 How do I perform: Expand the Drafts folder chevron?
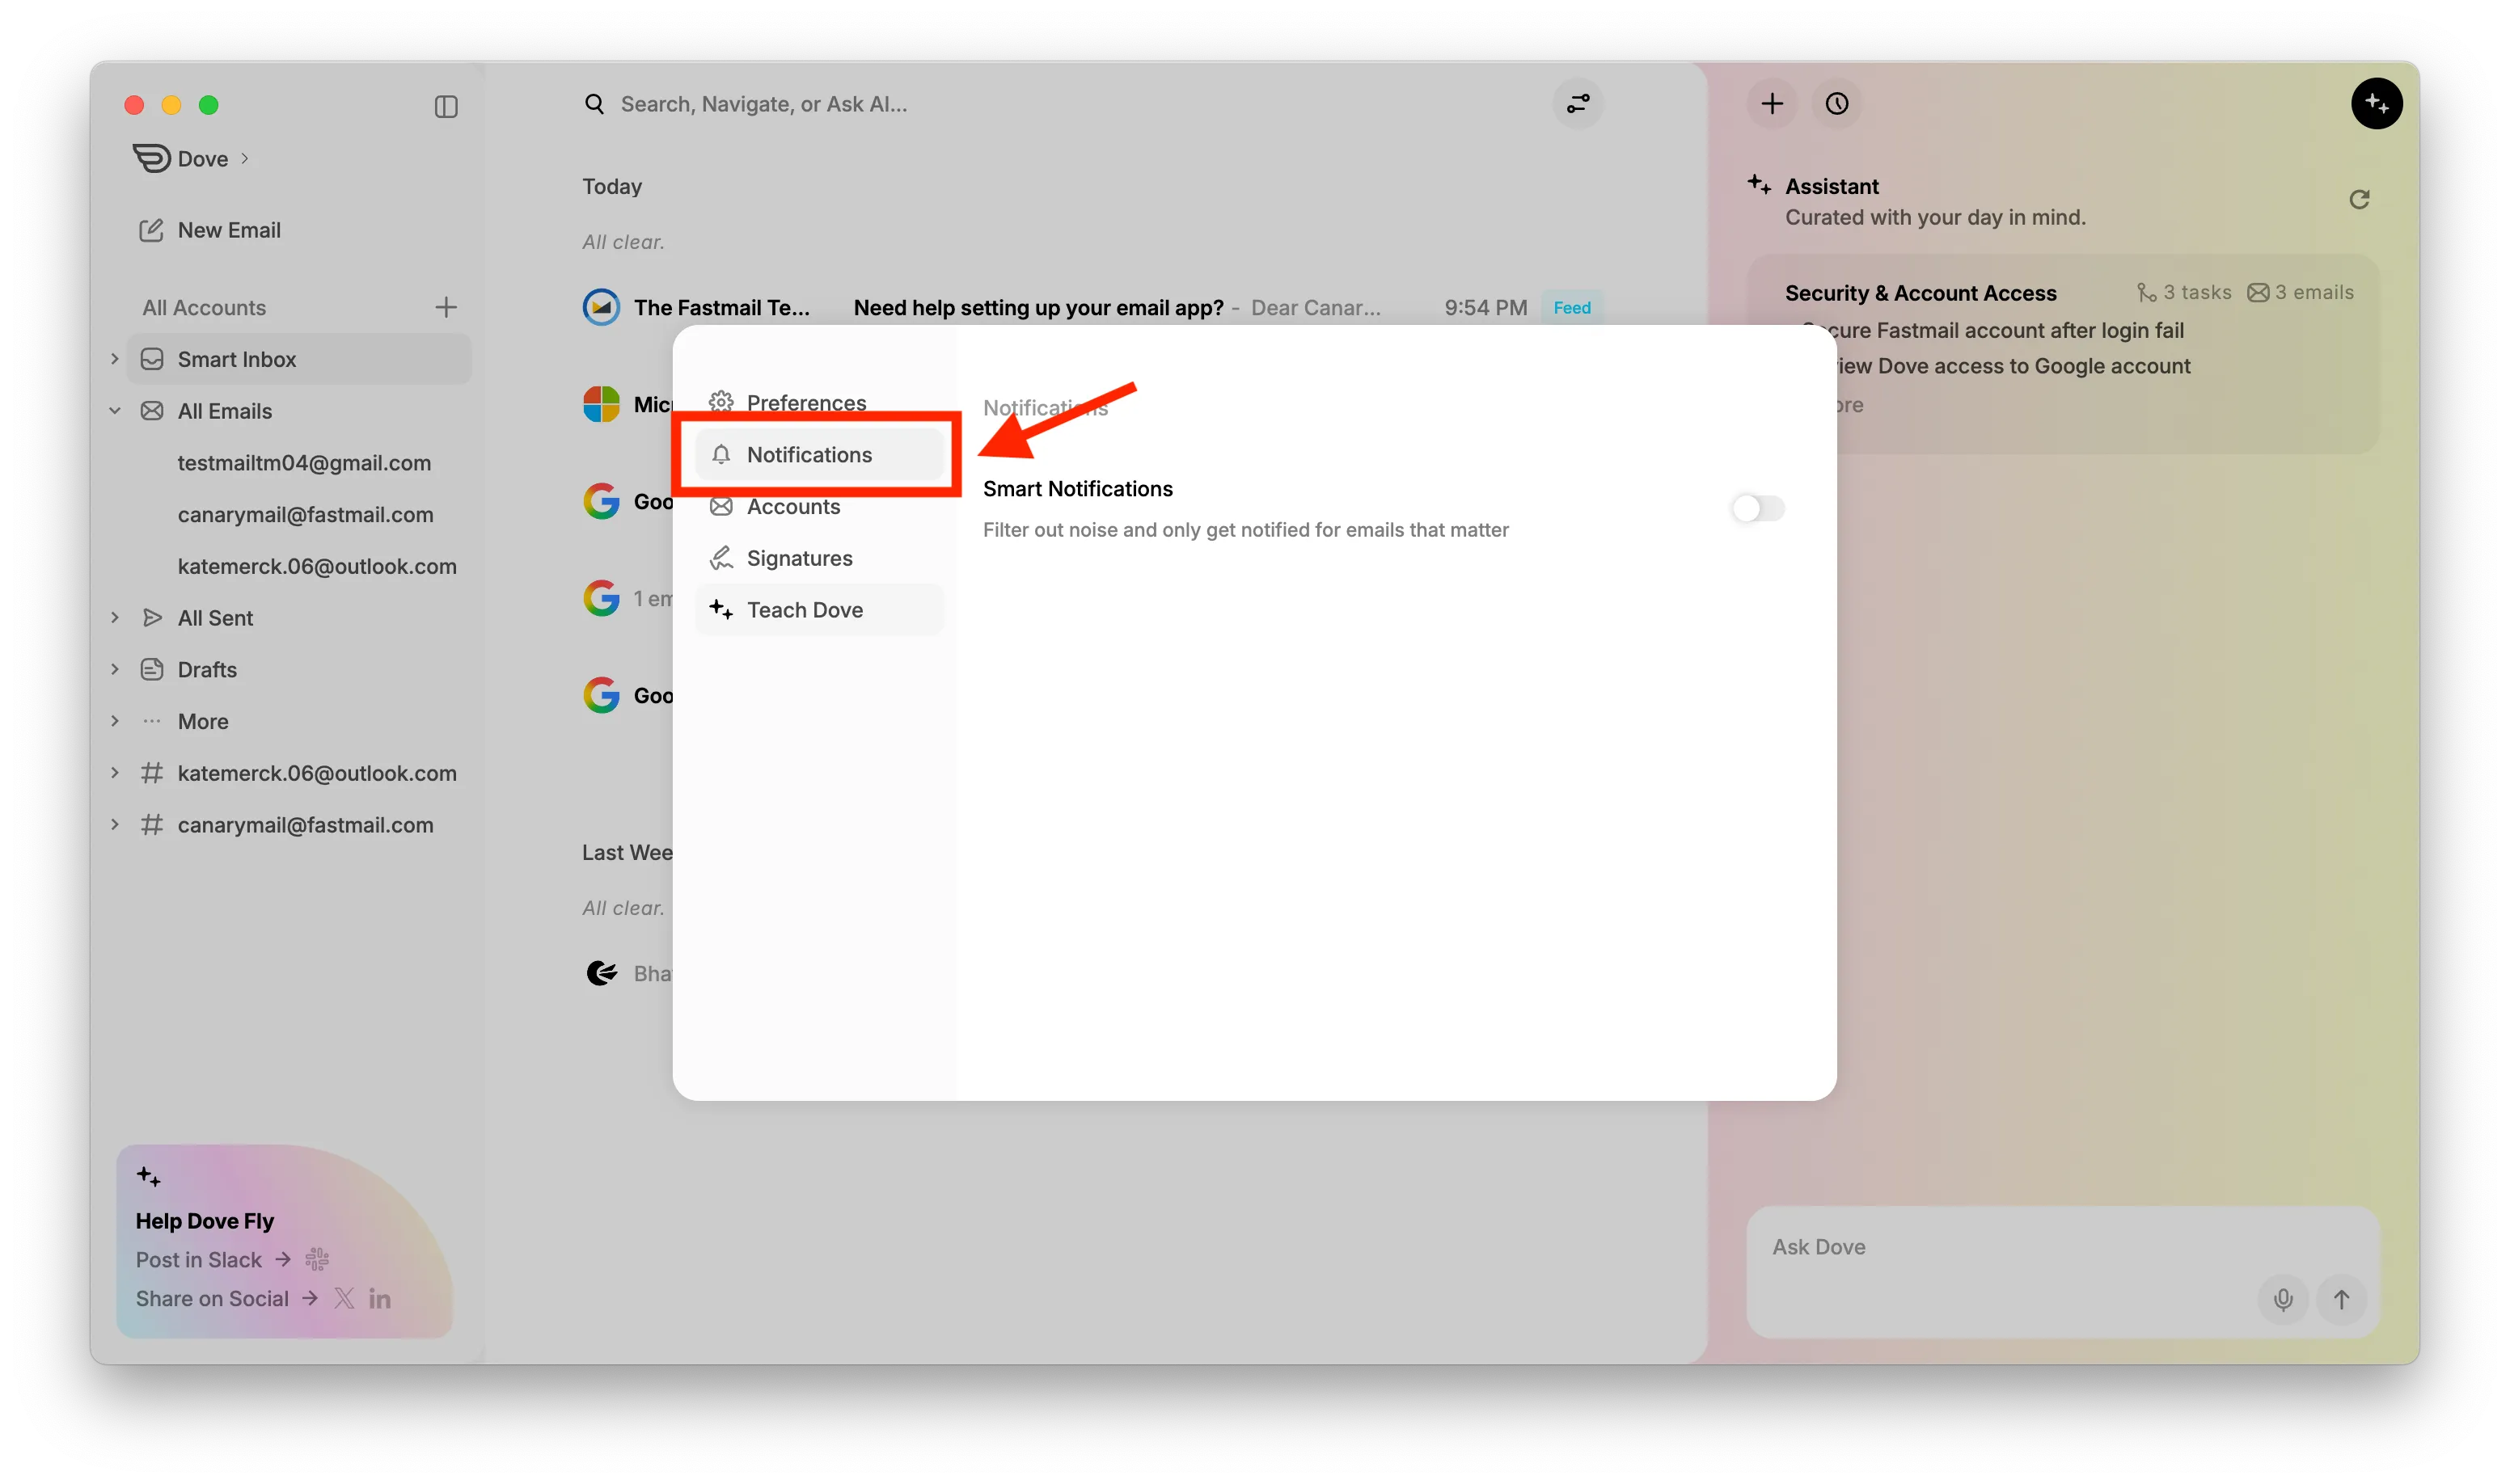(115, 669)
